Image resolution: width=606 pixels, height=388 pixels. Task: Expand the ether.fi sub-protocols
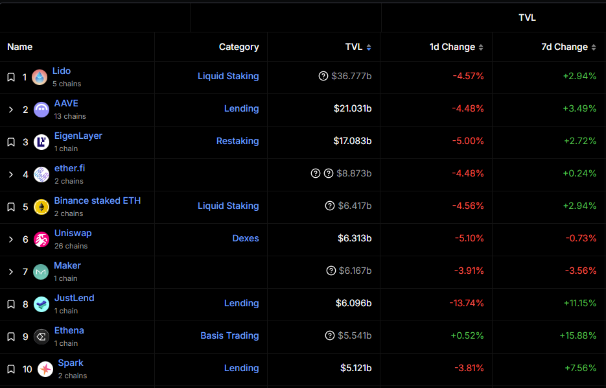tap(11, 175)
